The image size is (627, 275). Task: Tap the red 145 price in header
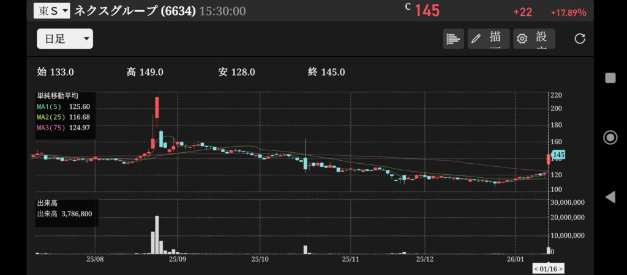427,11
